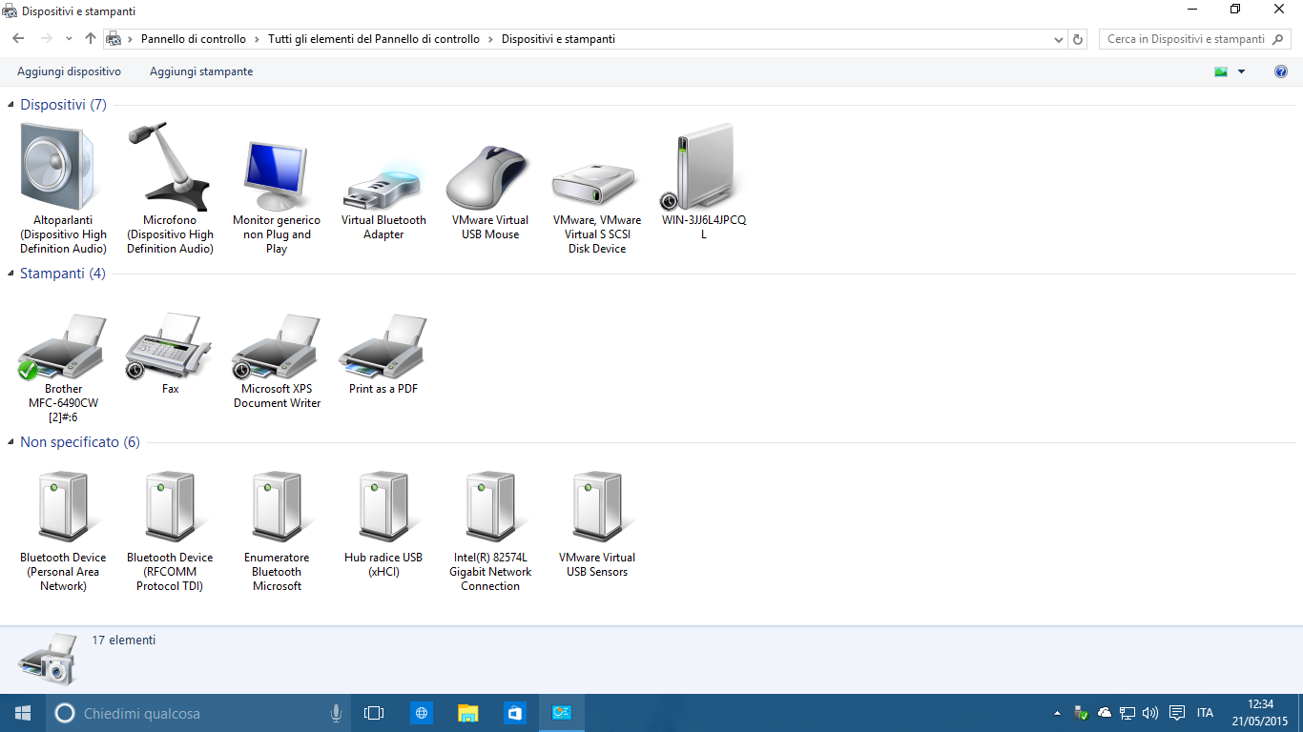
Task: Open the network tray icon
Action: point(1127,713)
